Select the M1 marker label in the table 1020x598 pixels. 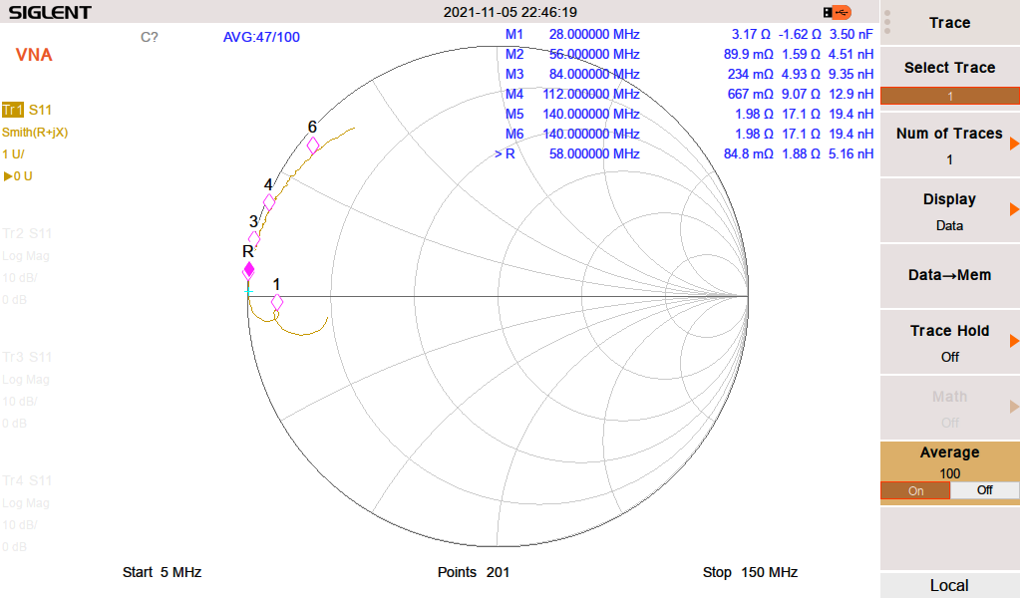[513, 35]
